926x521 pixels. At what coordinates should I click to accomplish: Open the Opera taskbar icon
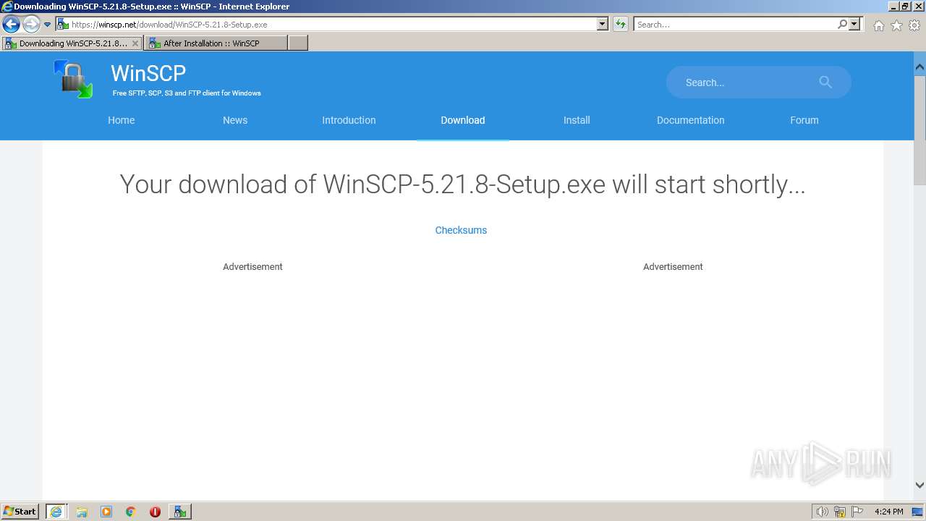tap(155, 512)
